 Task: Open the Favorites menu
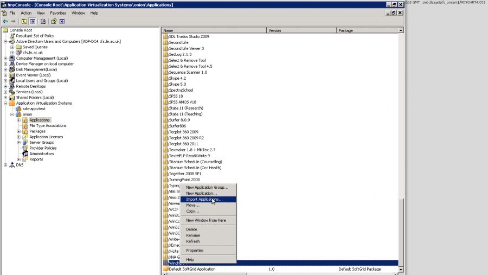[x=58, y=13]
